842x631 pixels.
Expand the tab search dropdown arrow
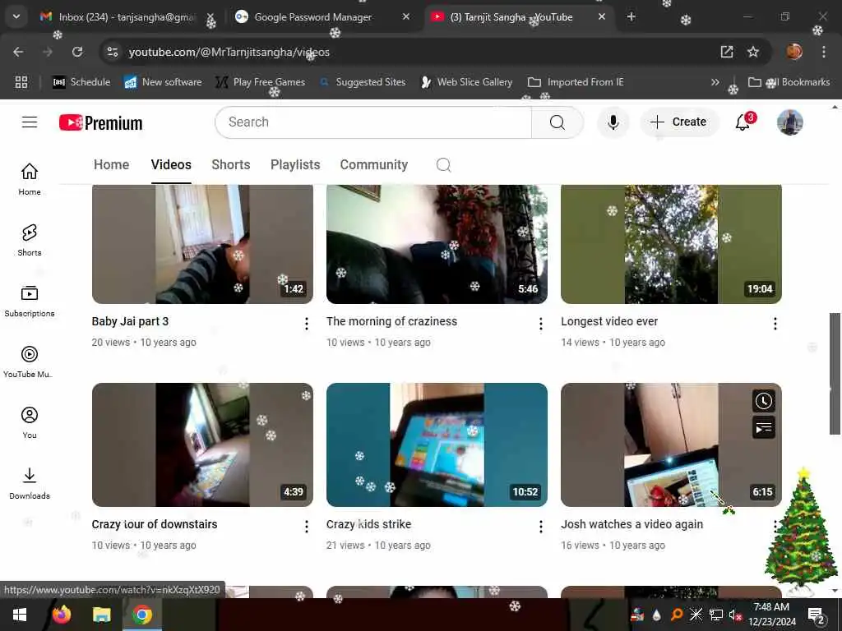[x=16, y=16]
